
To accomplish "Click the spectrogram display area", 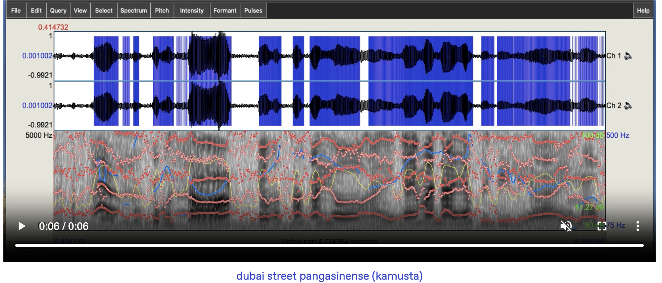I will 330,181.
